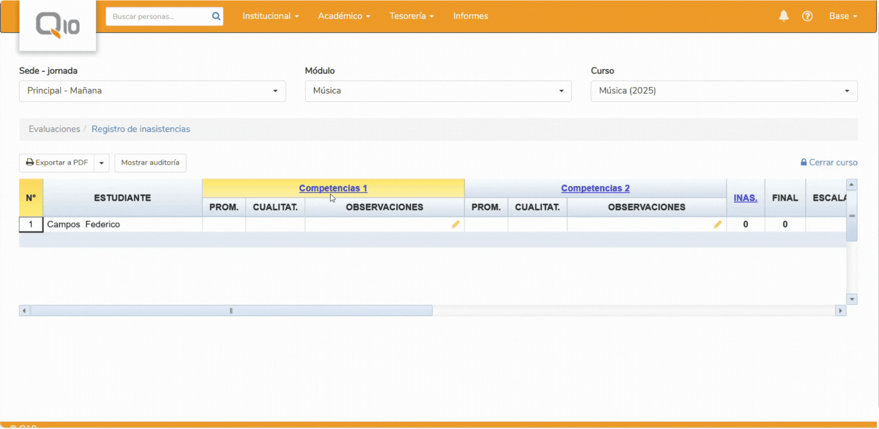Click the lock icon beside Cerrar curso
This screenshot has height=429, width=879.
coord(803,162)
